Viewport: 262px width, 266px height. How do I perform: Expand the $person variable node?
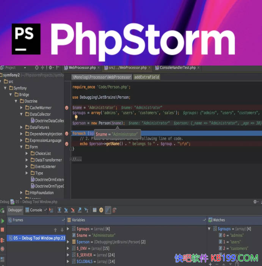pos(68,242)
